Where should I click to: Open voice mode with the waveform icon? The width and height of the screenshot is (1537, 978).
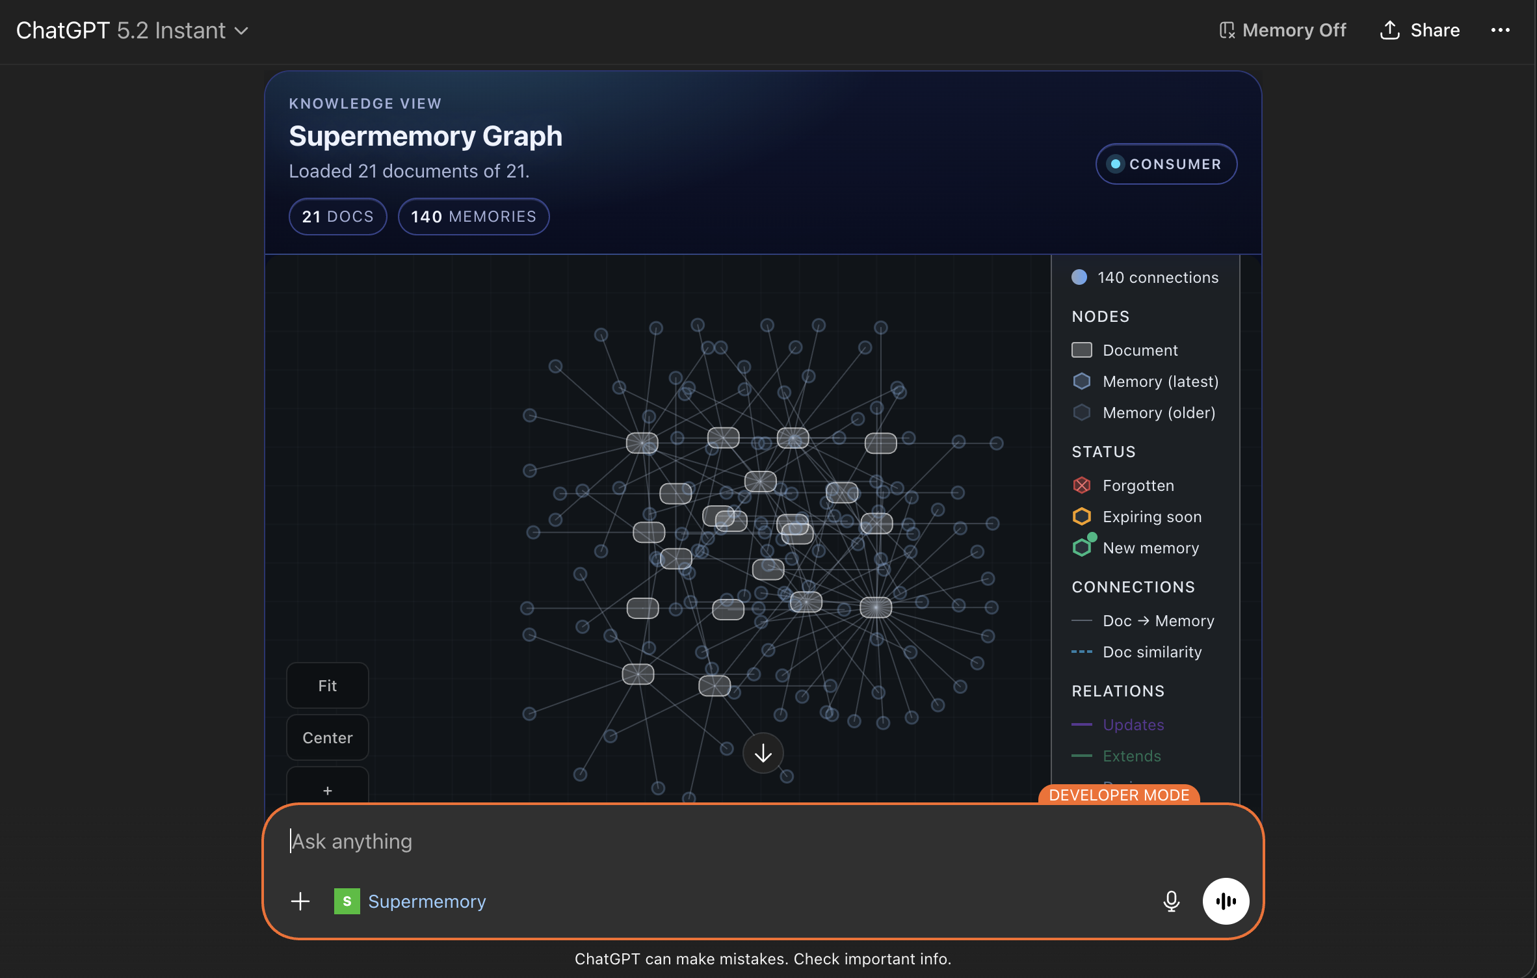[1225, 901]
